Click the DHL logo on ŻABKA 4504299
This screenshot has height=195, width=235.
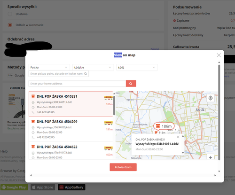tap(109, 123)
